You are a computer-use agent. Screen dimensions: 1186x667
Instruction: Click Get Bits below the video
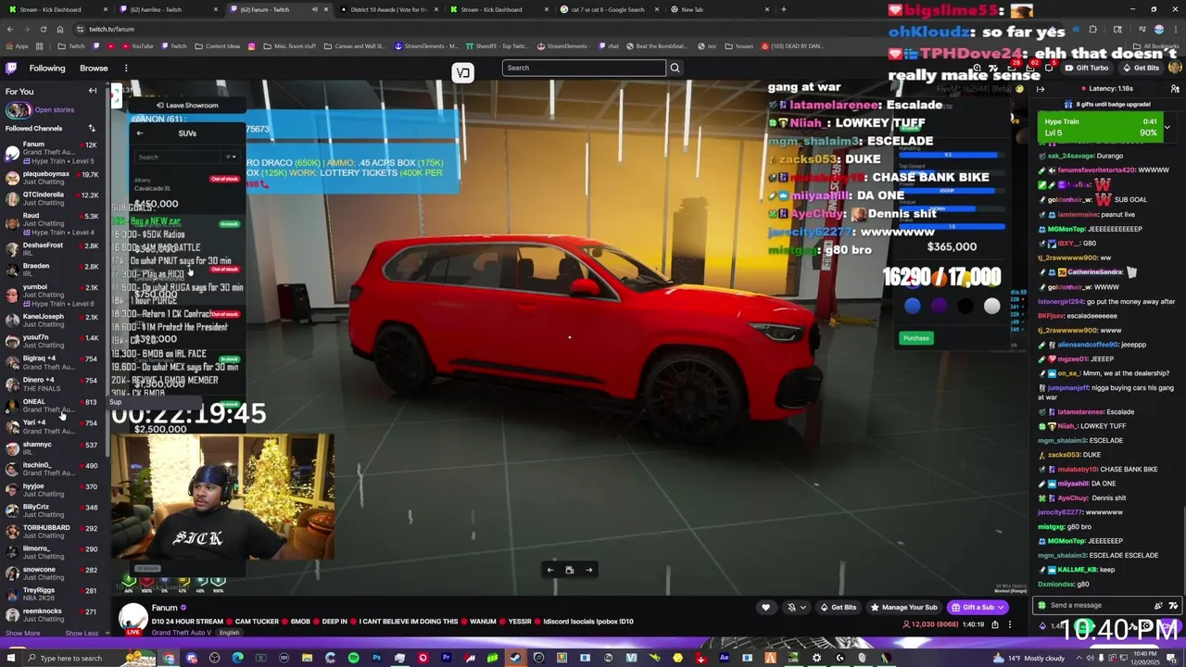pyautogui.click(x=838, y=608)
